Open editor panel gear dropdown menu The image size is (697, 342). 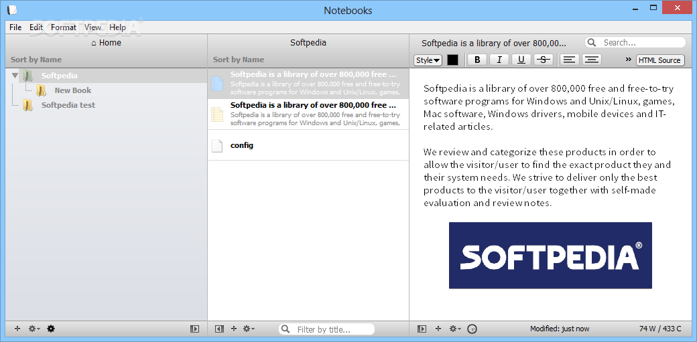pos(455,329)
